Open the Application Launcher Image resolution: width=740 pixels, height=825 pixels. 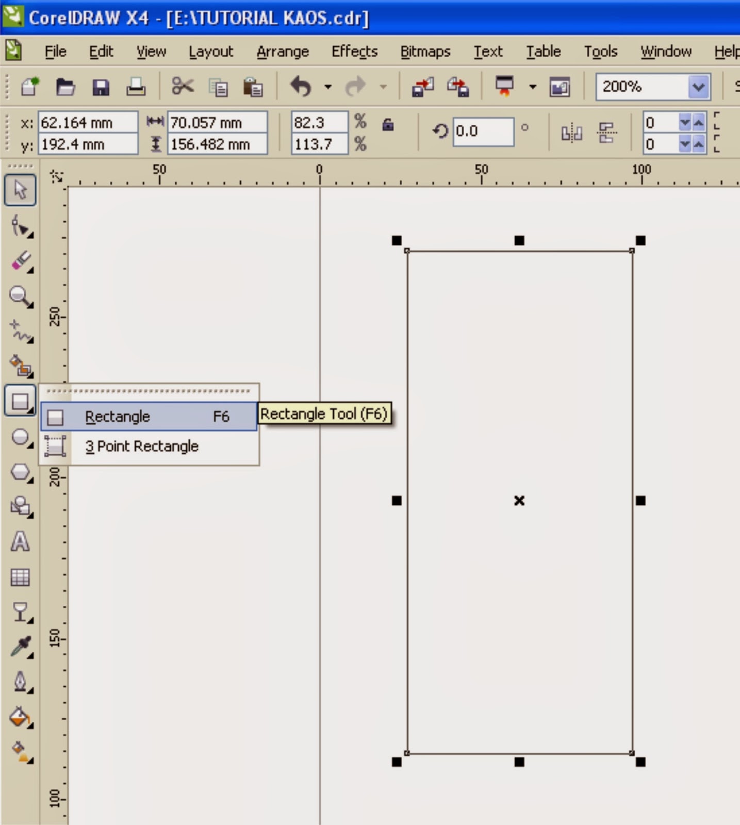pos(504,86)
